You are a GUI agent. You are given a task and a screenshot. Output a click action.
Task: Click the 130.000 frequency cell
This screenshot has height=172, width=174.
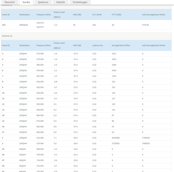40,143
